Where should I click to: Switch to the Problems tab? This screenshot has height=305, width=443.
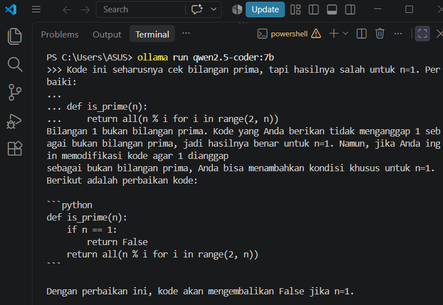pos(59,34)
